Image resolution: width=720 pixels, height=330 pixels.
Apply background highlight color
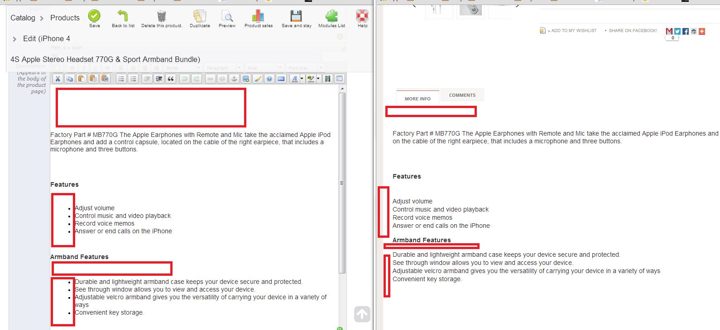[x=311, y=79]
